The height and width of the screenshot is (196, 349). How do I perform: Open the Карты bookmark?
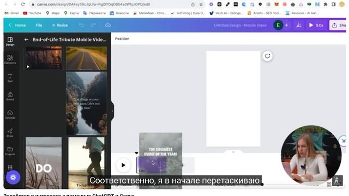pos(71,13)
